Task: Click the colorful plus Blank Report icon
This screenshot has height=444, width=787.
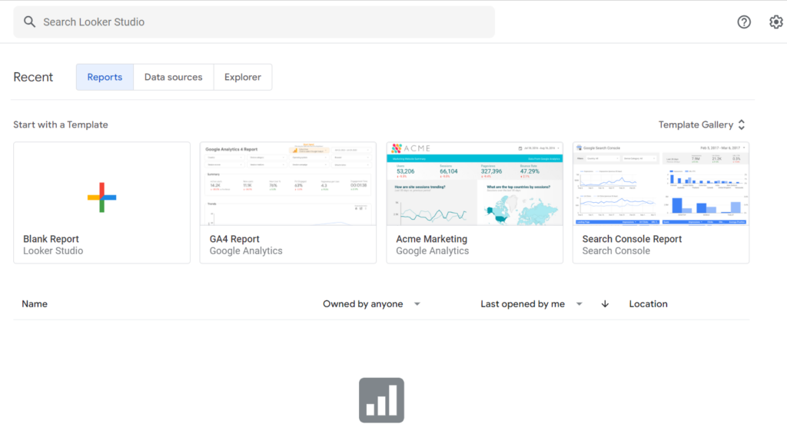Action: [x=102, y=197]
